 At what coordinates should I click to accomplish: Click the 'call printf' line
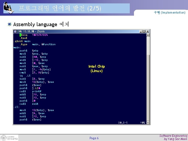[x=31, y=91]
